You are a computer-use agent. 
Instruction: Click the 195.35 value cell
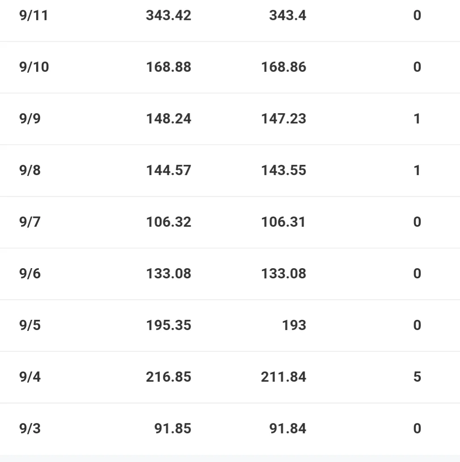(x=168, y=325)
